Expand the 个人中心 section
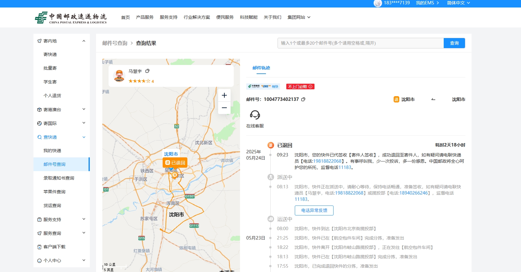The image size is (521, 272). point(84,260)
